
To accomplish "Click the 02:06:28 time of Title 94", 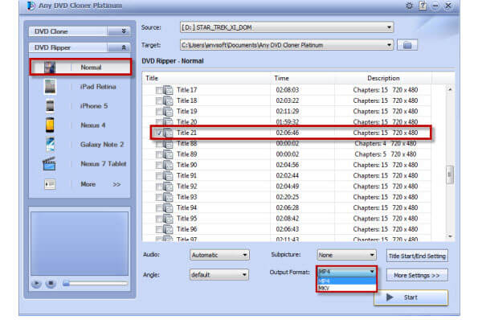I will point(288,208).
